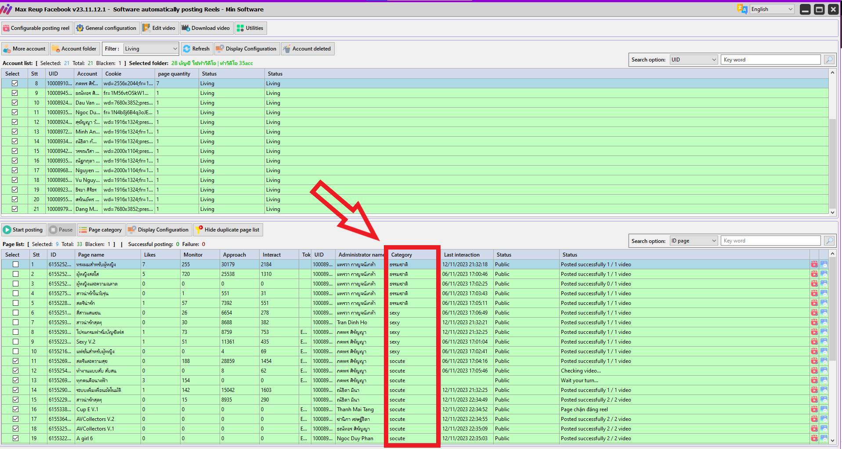Open Utilities tab
This screenshot has height=449, width=842.
[250, 28]
